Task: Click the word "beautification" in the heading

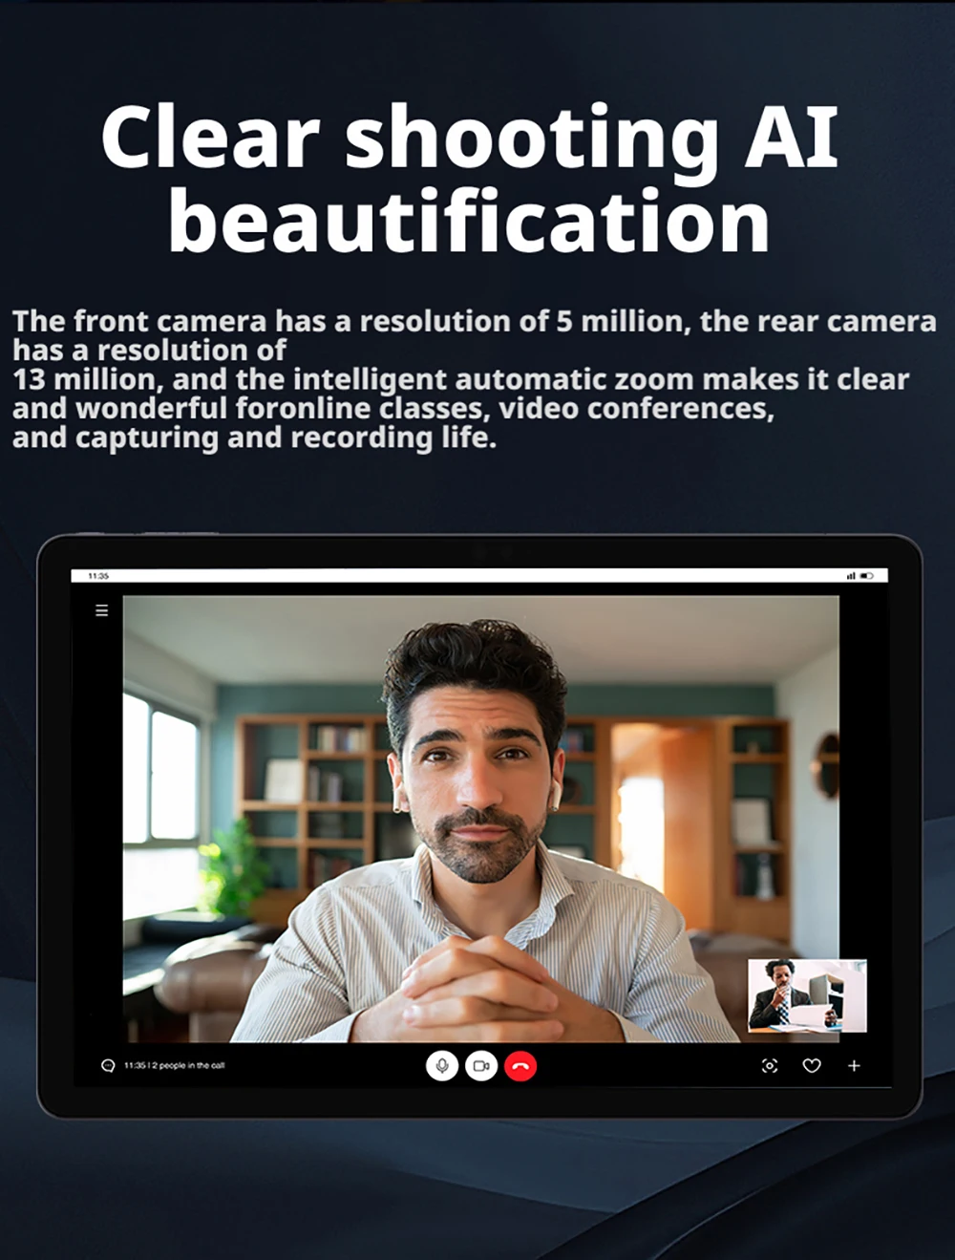Action: coord(469,222)
